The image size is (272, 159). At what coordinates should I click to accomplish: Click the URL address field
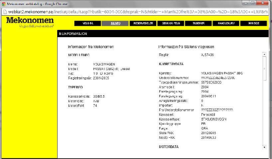[133, 11]
